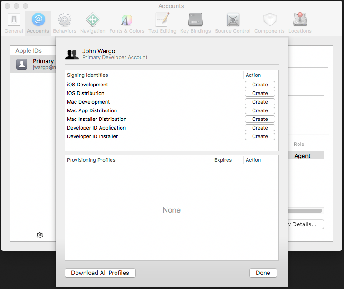Create Developer ID Application identity
This screenshot has width=344, height=289.
[260, 128]
